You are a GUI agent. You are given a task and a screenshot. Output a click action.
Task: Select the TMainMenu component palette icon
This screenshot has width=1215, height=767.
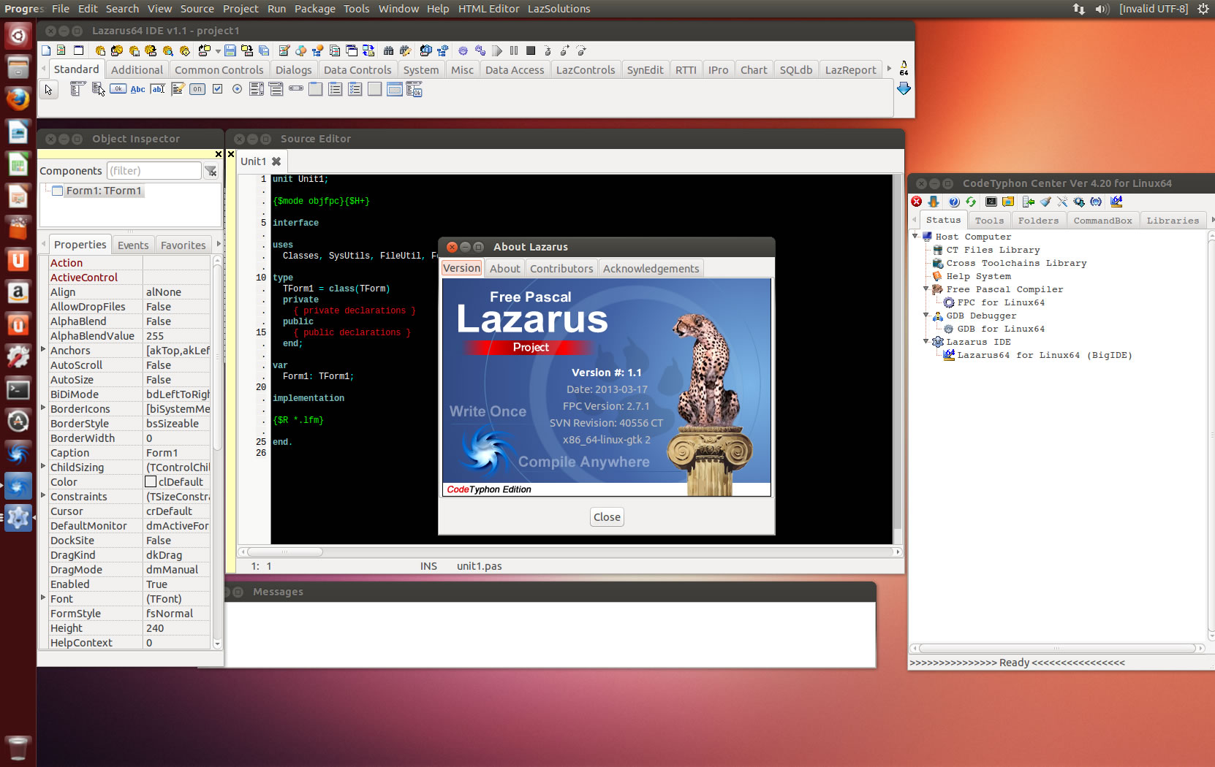click(x=77, y=89)
